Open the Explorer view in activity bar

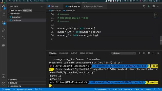point(3,7)
